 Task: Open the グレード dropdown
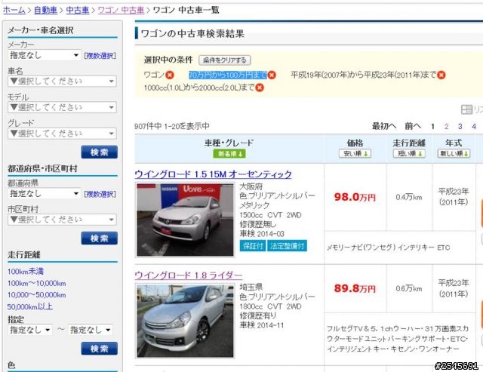click(x=62, y=134)
